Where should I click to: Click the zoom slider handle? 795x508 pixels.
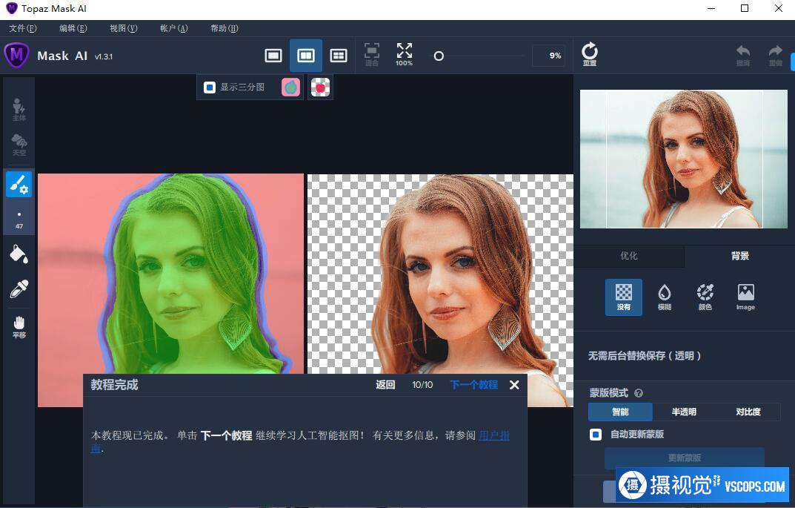tap(439, 56)
